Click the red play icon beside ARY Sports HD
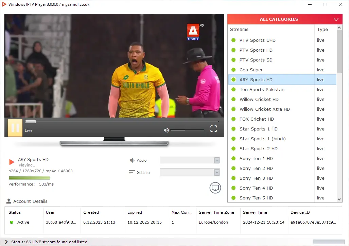This screenshot has height=246, width=349. (x=12, y=162)
